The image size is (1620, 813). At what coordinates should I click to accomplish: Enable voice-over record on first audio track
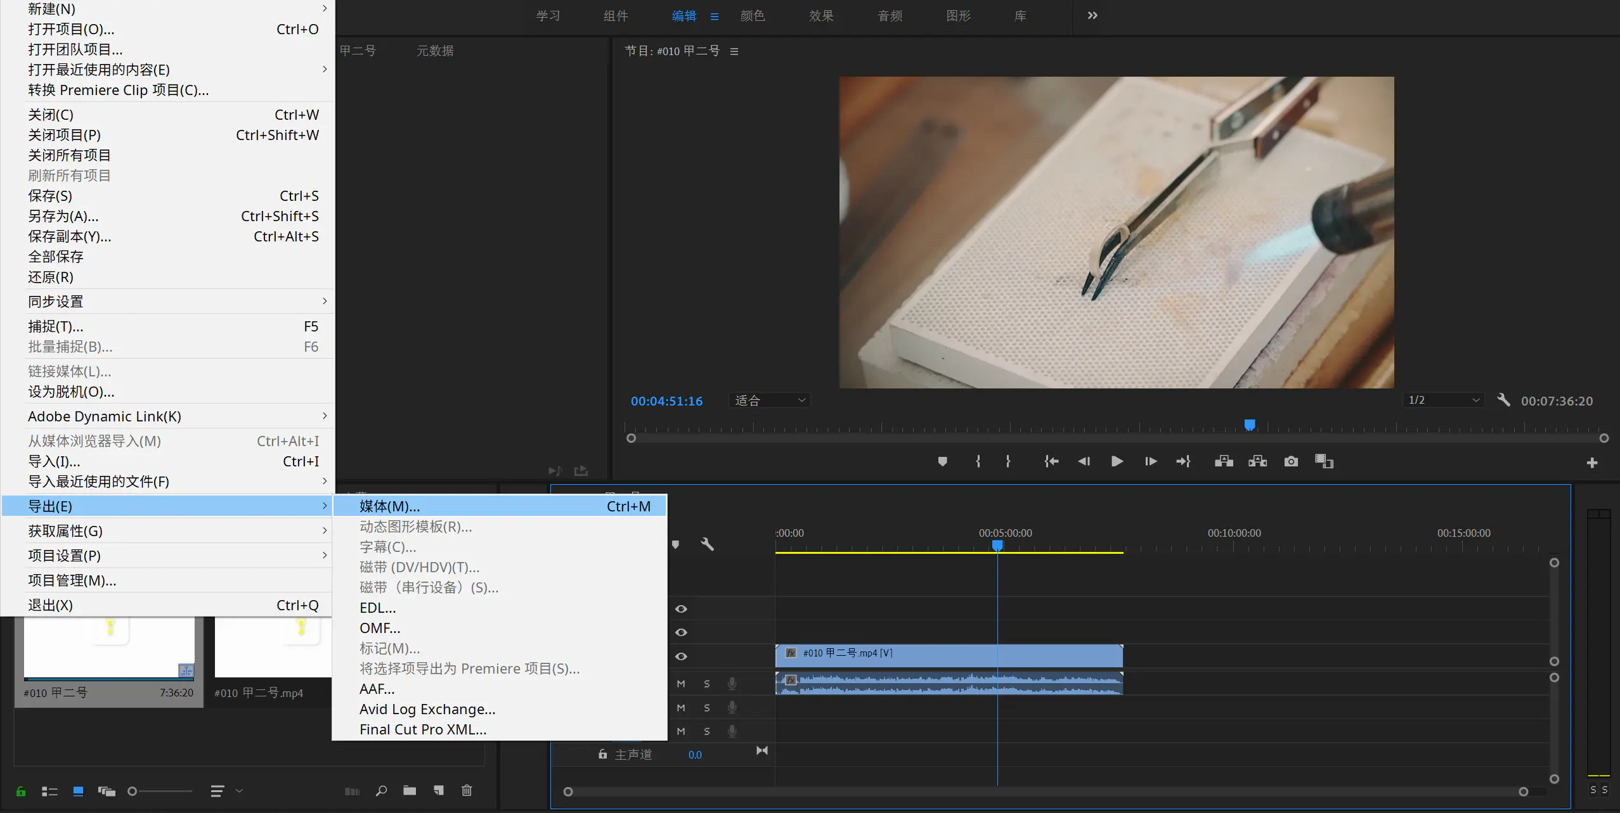[732, 684]
